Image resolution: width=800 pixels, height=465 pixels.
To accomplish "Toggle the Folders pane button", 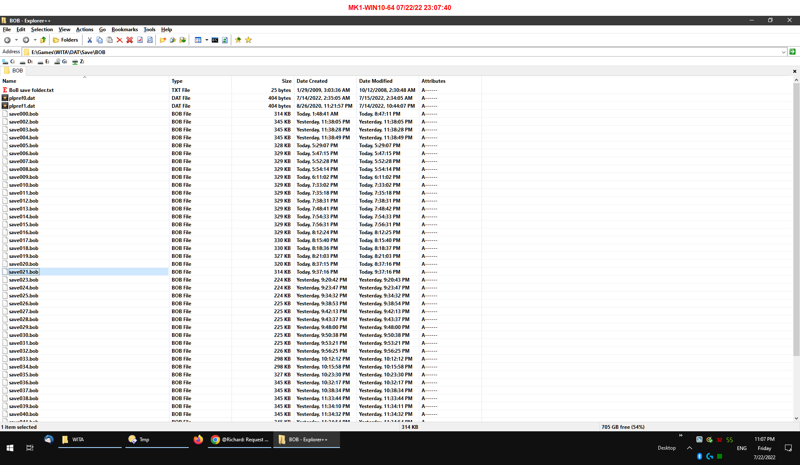I will coord(65,40).
